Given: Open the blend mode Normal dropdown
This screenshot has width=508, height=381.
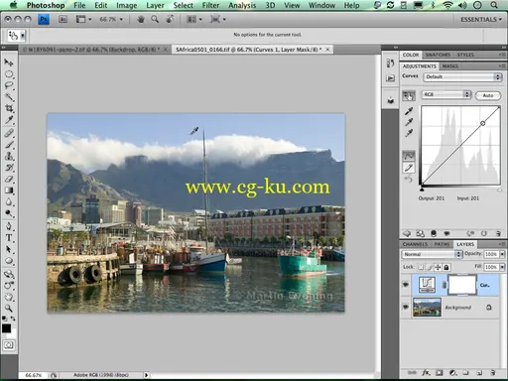Looking at the screenshot, I should [432, 254].
